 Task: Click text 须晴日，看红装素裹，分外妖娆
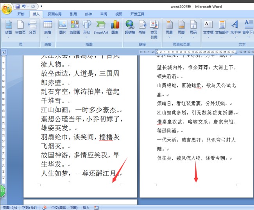192,103
